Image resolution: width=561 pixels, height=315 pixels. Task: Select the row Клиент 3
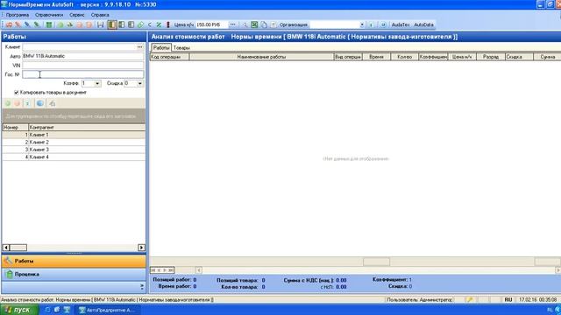[x=74, y=150]
